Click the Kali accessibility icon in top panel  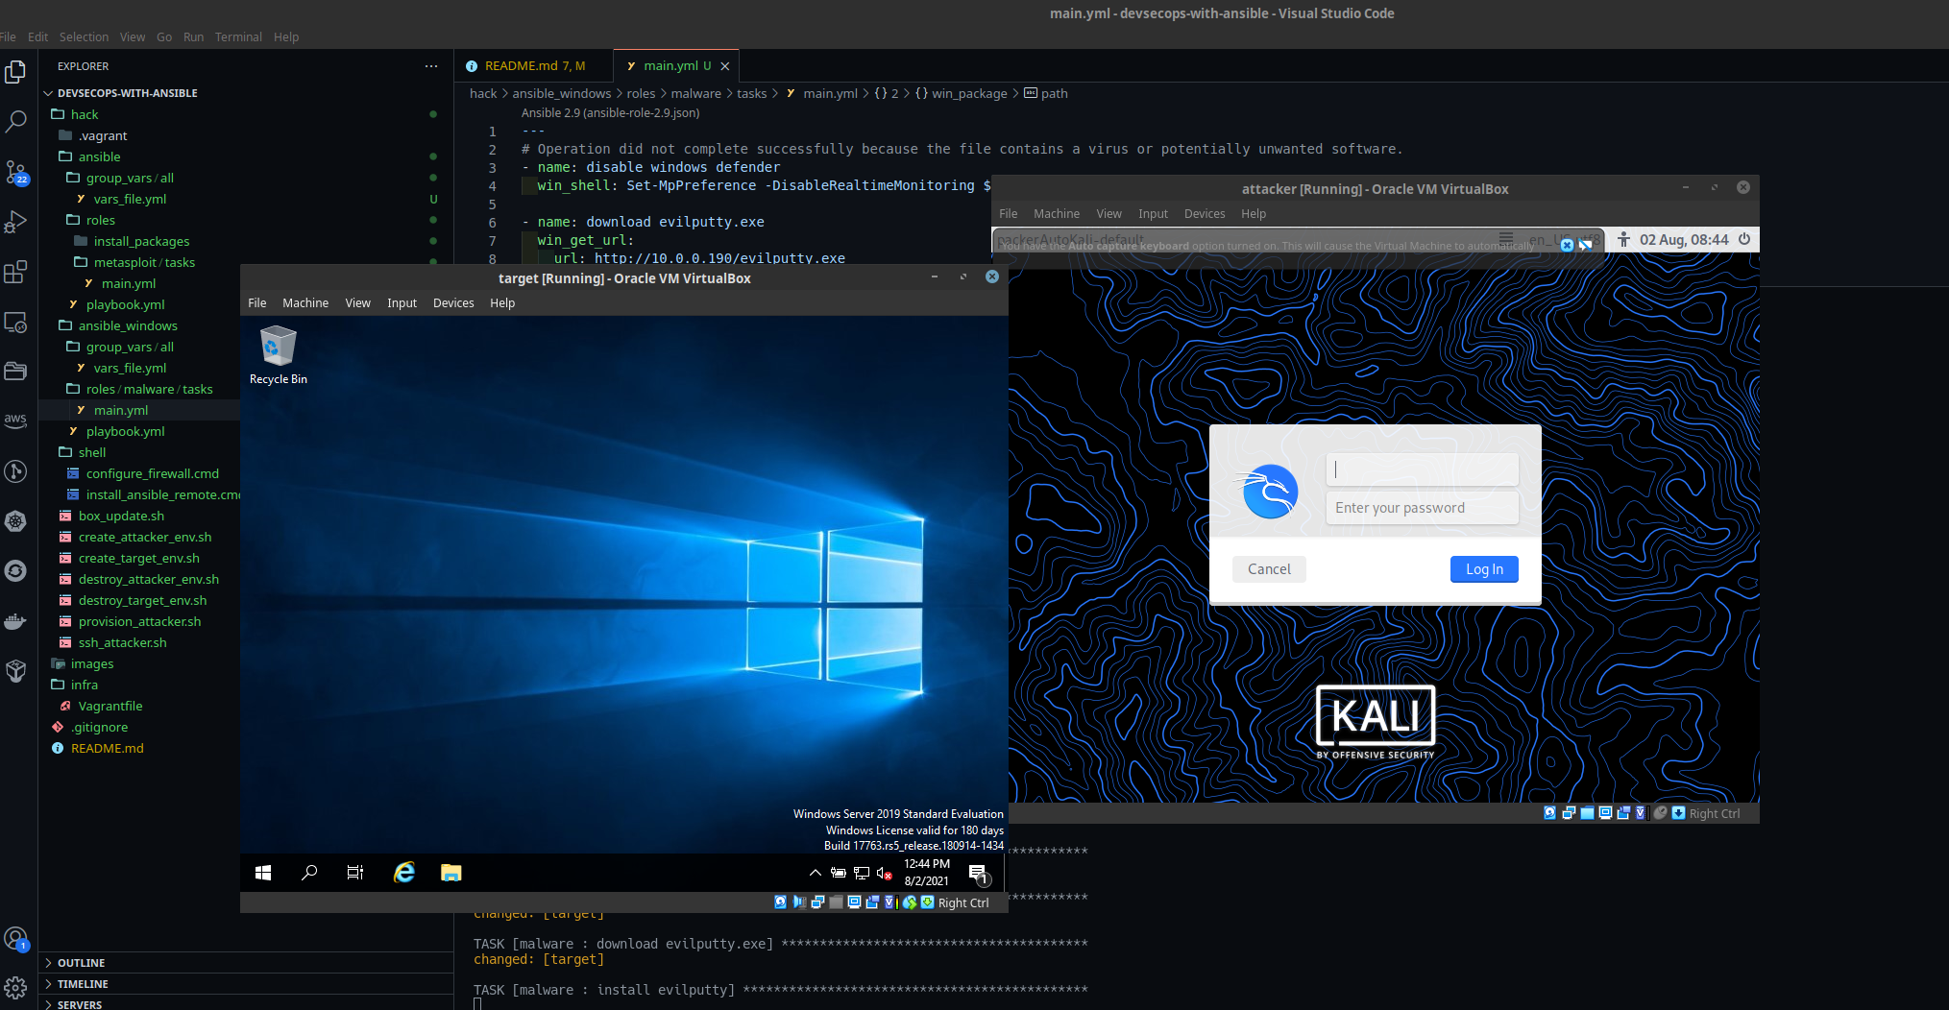click(x=1623, y=239)
